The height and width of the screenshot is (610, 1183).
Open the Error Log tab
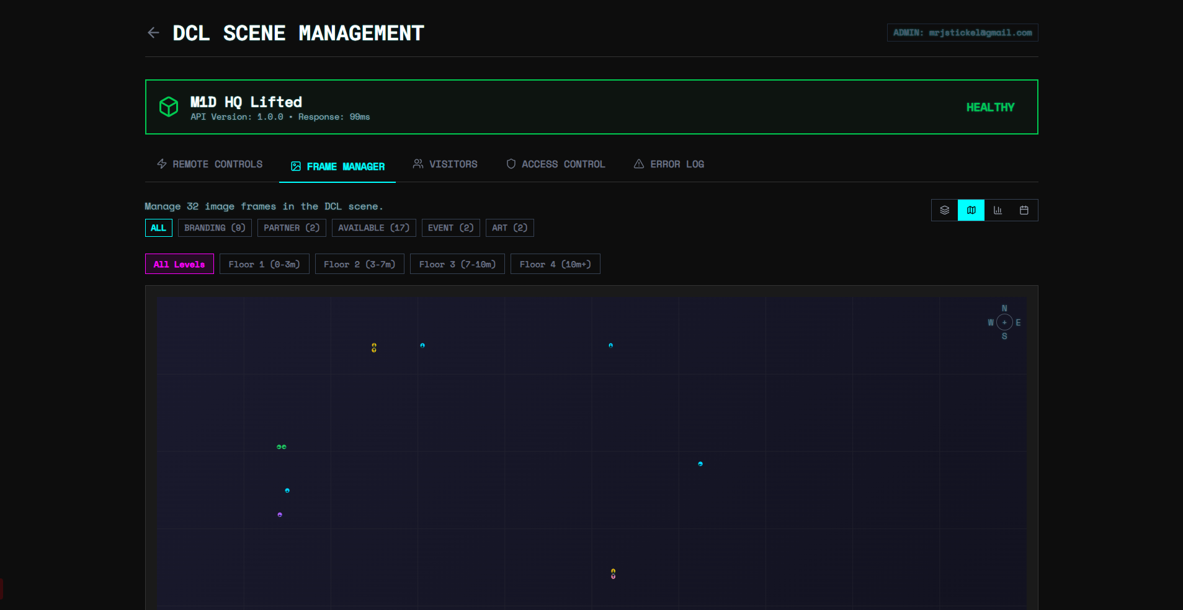[669, 164]
